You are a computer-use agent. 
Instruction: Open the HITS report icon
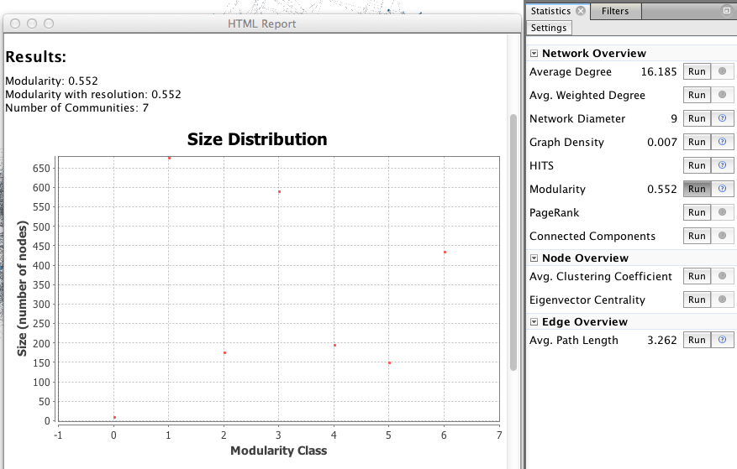click(722, 165)
